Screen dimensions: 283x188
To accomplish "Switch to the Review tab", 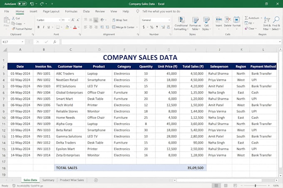I will [x=100, y=11].
